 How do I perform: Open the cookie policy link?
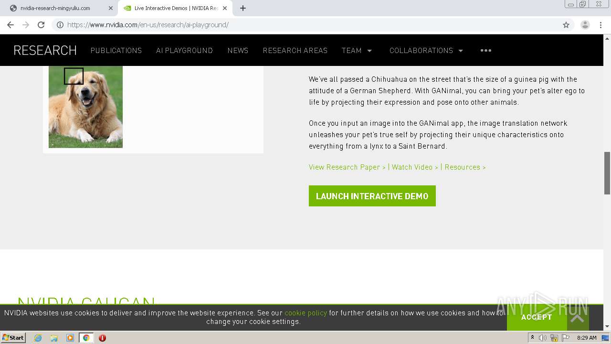[x=305, y=313]
